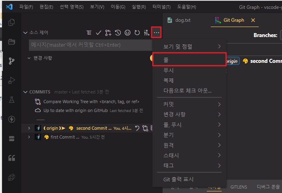Open Run and Debug view icon
Viewport: 282px width, 193px height.
[x=12, y=80]
